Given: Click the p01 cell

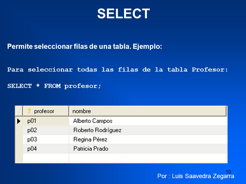Looking at the screenshot, I should coord(46,121).
